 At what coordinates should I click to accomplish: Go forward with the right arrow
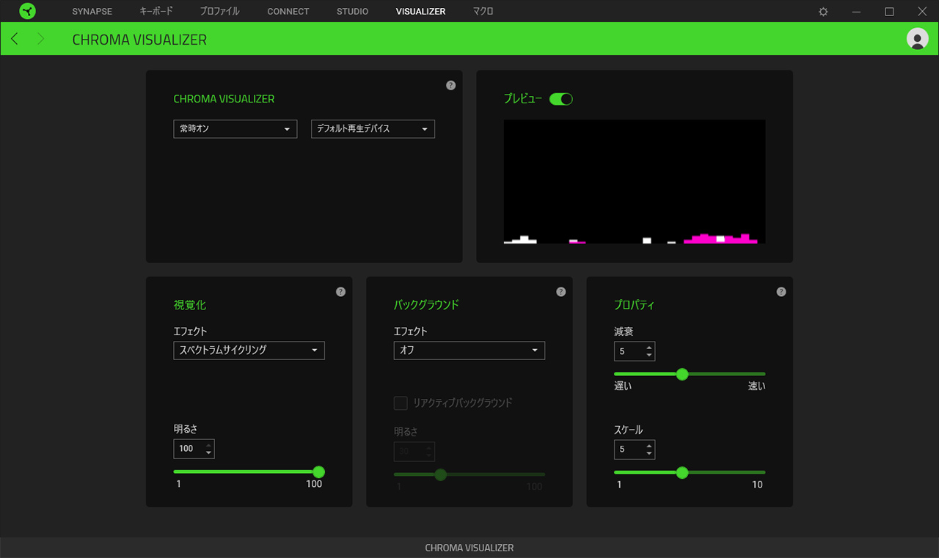coord(40,39)
